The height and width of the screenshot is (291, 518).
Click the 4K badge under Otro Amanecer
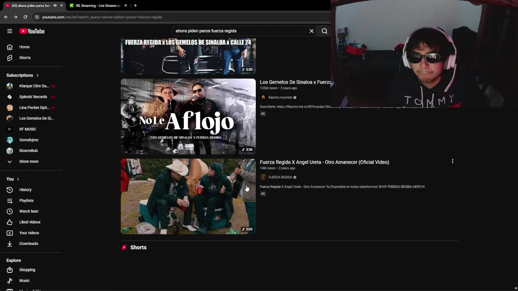click(x=263, y=194)
